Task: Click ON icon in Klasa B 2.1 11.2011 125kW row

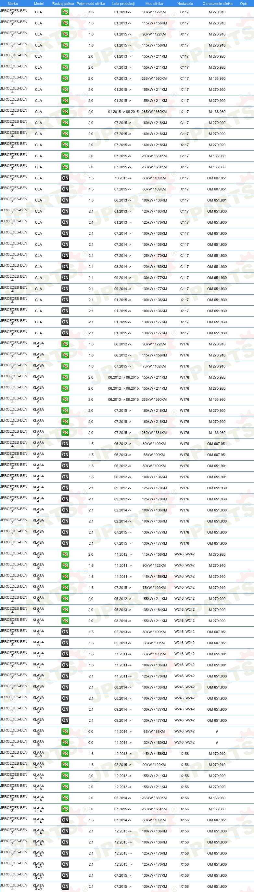Action: click(x=65, y=676)
